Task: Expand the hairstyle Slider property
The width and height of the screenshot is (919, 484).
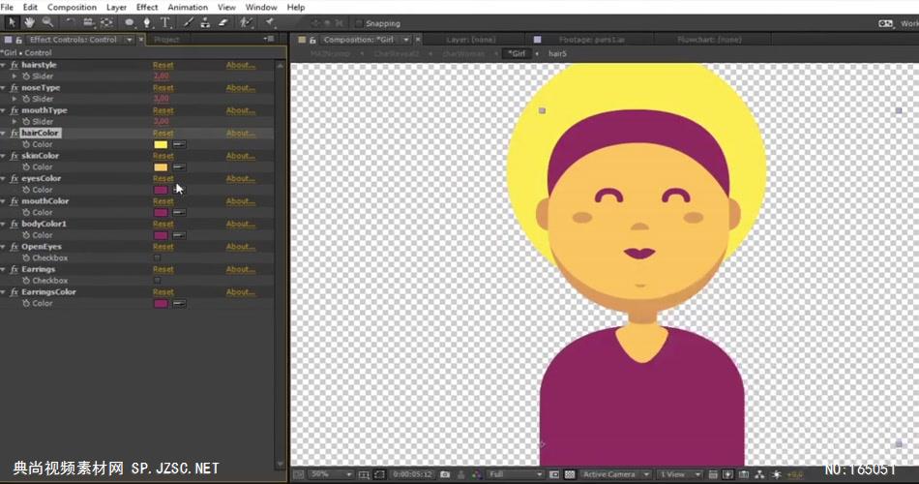Action: pos(15,76)
